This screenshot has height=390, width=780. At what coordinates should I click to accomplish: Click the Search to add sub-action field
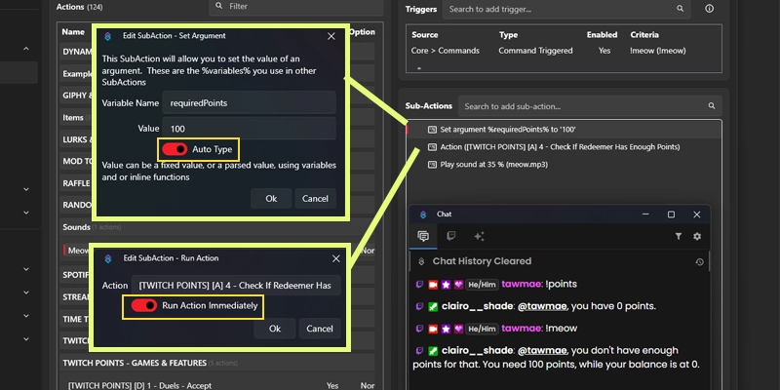click(x=590, y=106)
